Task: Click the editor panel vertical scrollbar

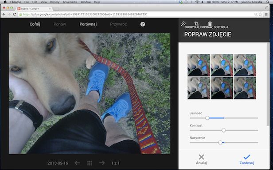Action: pyautogui.click(x=268, y=84)
